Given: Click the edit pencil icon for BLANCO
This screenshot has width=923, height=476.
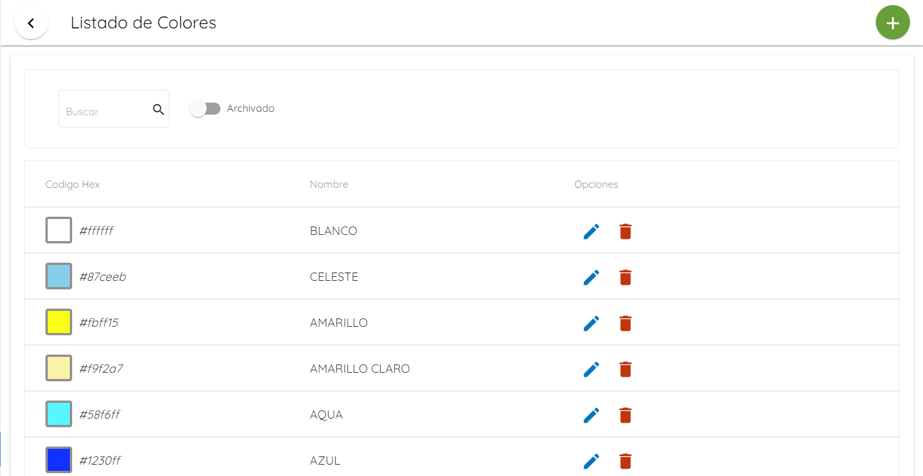Looking at the screenshot, I should coord(591,231).
